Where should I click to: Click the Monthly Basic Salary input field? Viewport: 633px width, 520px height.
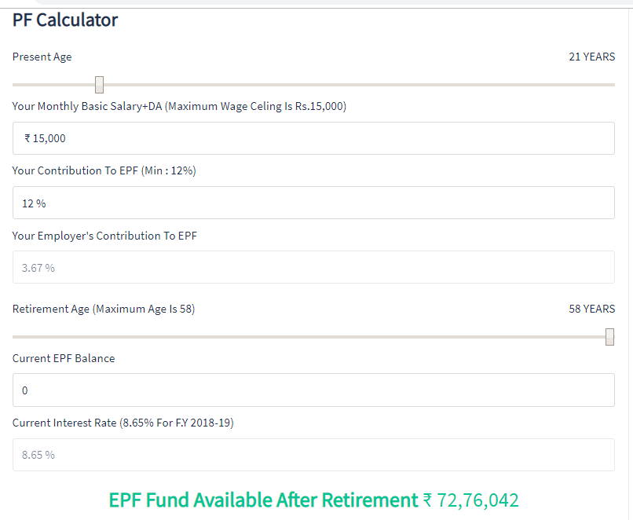[313, 138]
